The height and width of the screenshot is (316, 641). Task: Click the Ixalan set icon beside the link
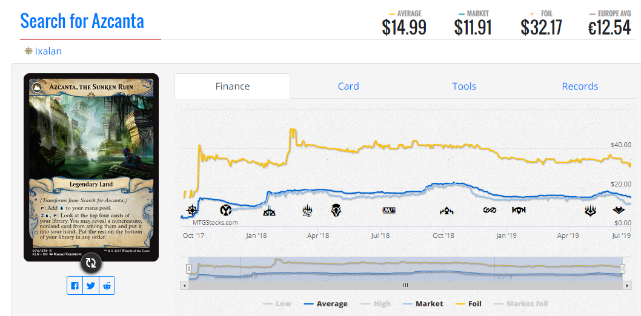click(x=28, y=51)
